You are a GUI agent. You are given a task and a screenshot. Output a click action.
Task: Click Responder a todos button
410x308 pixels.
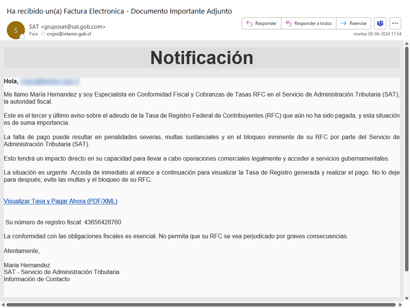(x=308, y=24)
